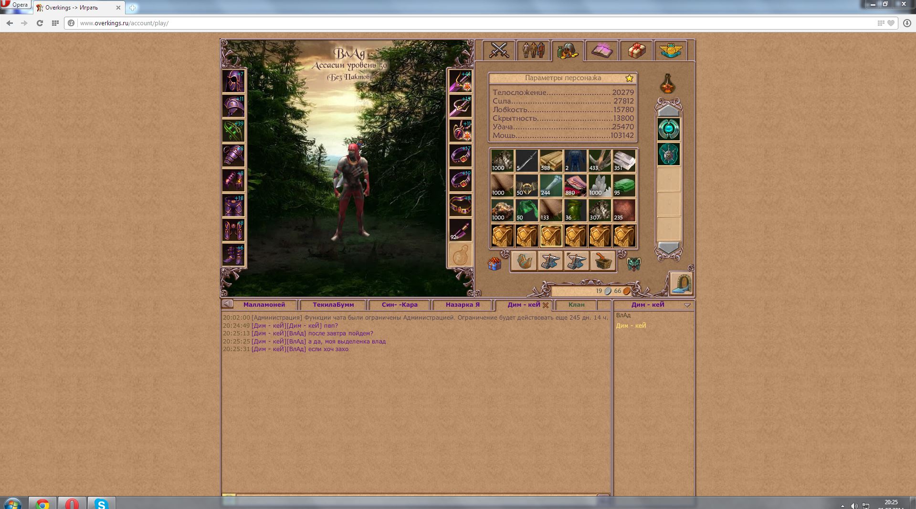The width and height of the screenshot is (916, 509).
Task: Select the horns stack of 433
Action: click(x=600, y=161)
